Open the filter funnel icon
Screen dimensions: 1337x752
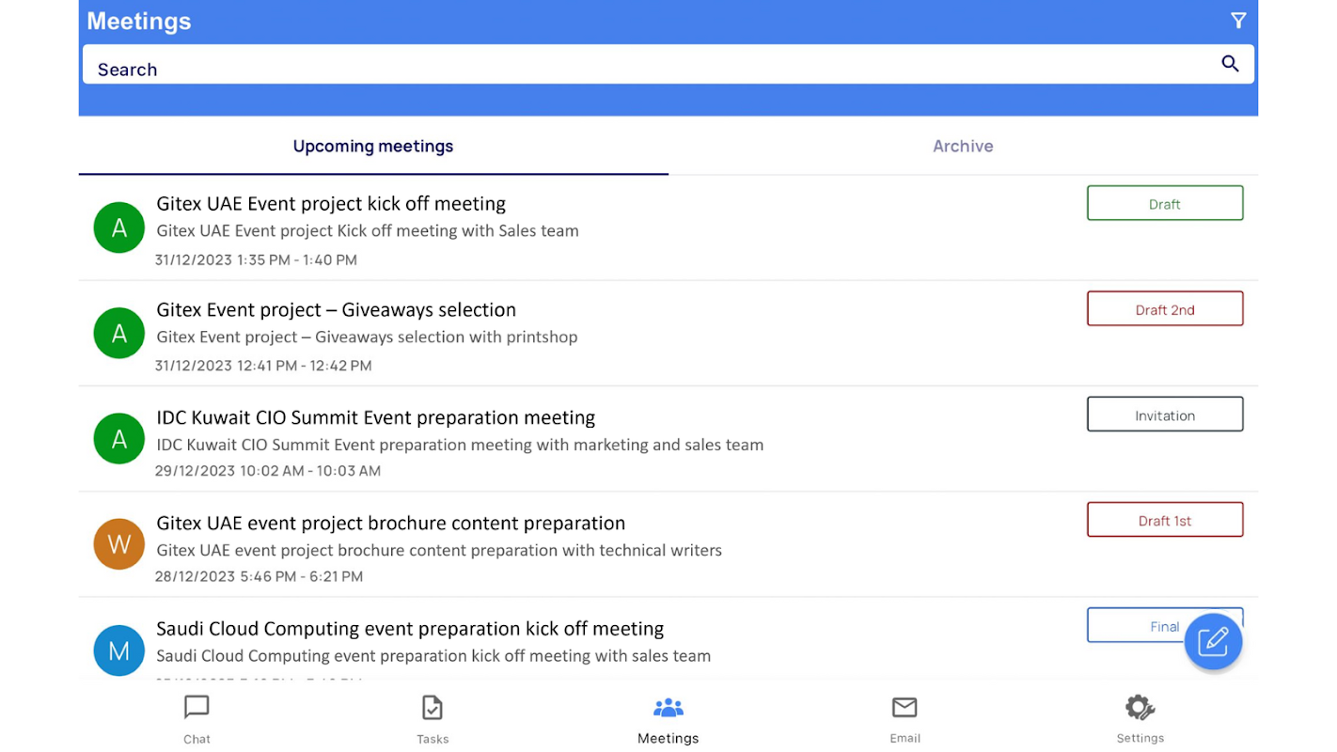(x=1238, y=21)
